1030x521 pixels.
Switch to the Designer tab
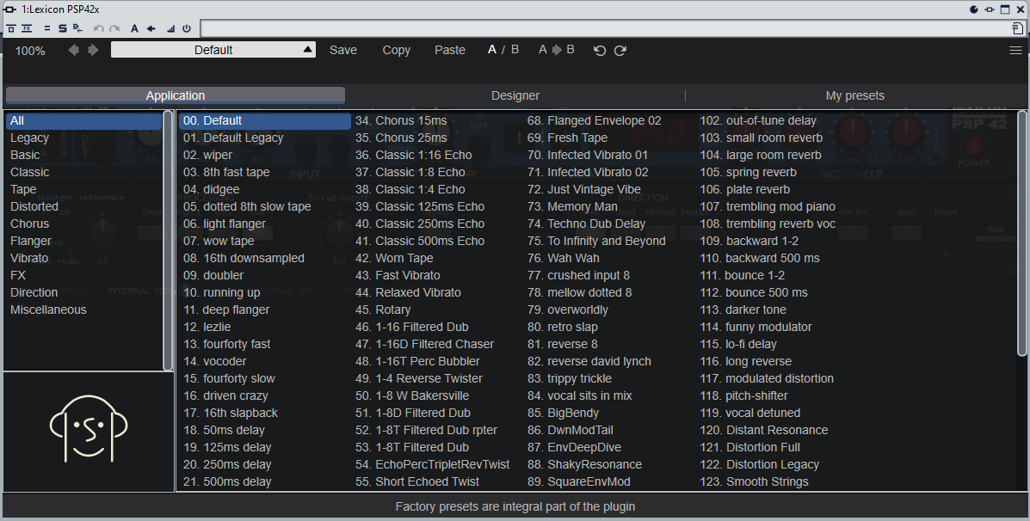pos(515,95)
